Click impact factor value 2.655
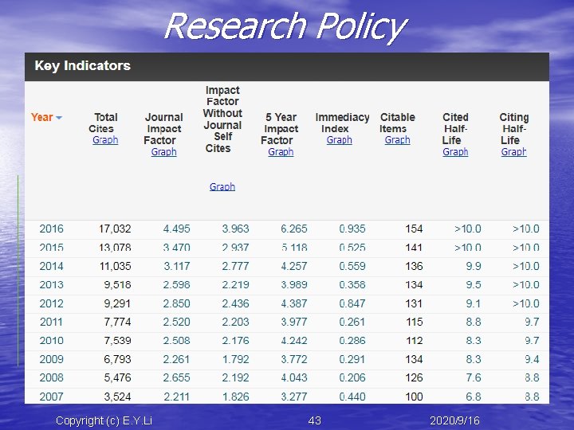 [176, 377]
